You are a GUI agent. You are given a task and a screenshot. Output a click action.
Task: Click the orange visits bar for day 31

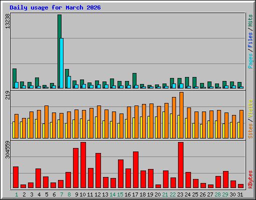click(x=241, y=124)
